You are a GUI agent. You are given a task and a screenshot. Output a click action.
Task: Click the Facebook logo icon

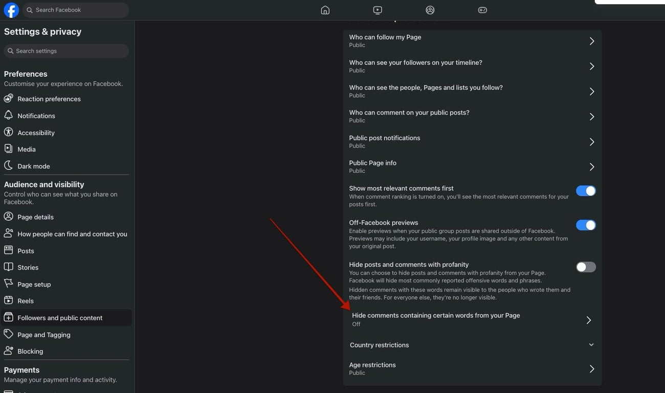(11, 10)
